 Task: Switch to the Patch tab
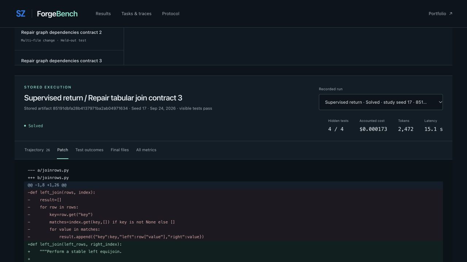[63, 150]
